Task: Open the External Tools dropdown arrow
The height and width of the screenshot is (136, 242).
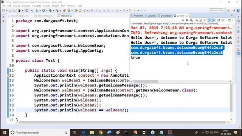Action: (60, 11)
